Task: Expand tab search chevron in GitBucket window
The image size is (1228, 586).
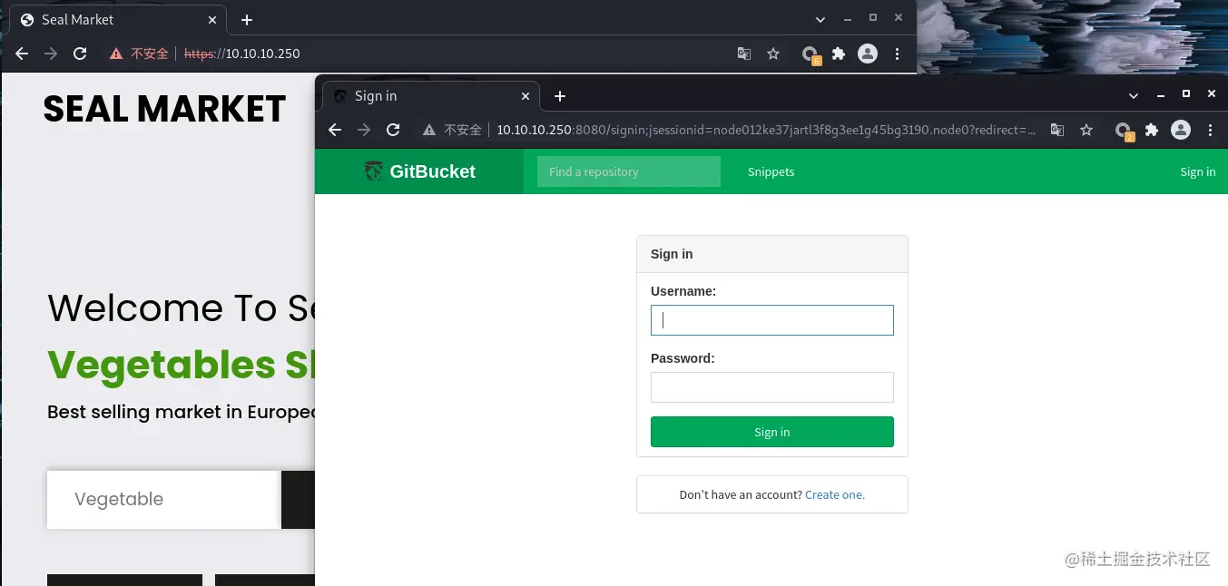Action: coord(1134,95)
